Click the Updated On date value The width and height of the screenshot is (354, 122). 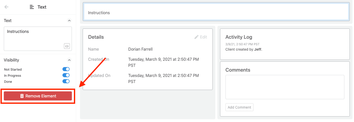164,78
